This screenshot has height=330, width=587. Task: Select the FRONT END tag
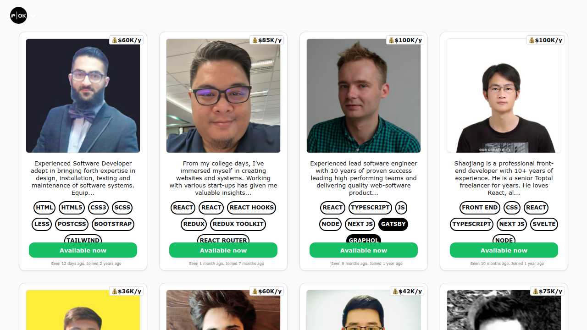click(480, 208)
